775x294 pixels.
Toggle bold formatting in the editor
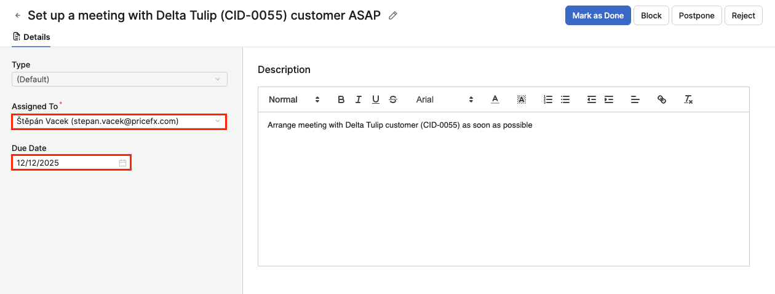point(341,99)
